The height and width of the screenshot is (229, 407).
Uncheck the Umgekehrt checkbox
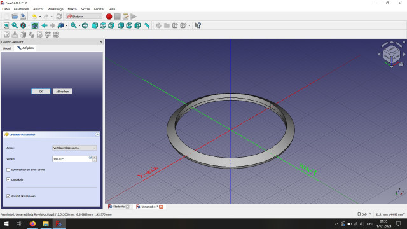pos(8,179)
